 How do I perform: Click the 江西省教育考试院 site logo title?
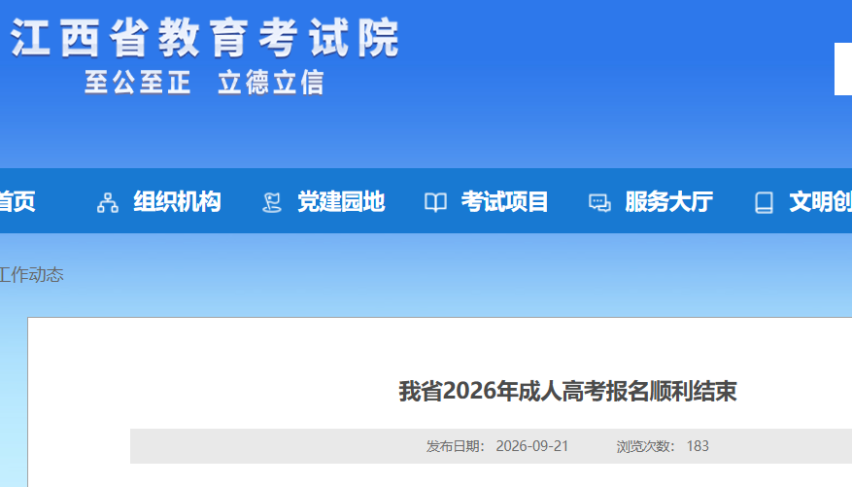tap(205, 38)
